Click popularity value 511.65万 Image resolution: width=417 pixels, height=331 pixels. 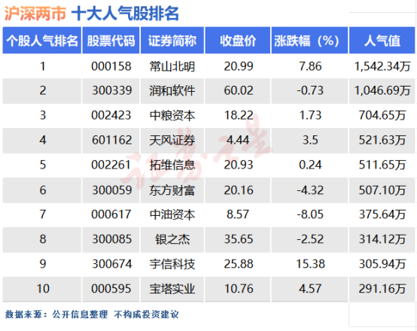pos(382,165)
